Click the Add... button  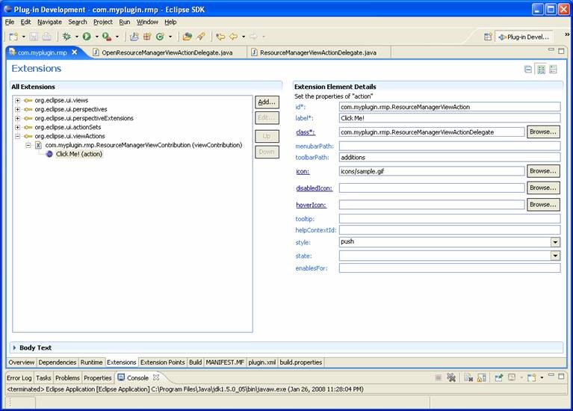[267, 102]
